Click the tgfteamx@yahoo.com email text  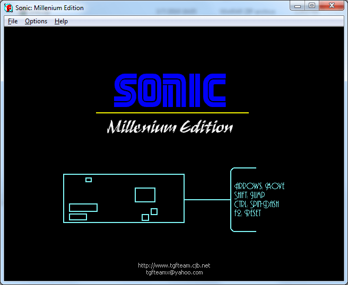point(175,272)
